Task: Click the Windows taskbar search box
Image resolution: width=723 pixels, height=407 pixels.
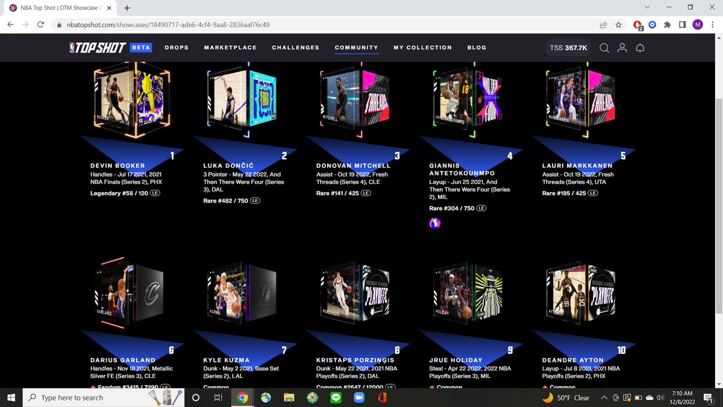Action: coord(102,398)
